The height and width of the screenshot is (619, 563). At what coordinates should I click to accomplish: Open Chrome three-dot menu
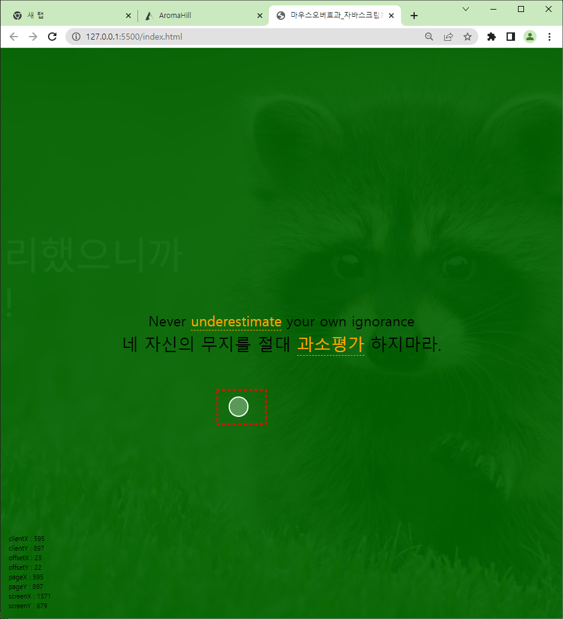tap(549, 37)
